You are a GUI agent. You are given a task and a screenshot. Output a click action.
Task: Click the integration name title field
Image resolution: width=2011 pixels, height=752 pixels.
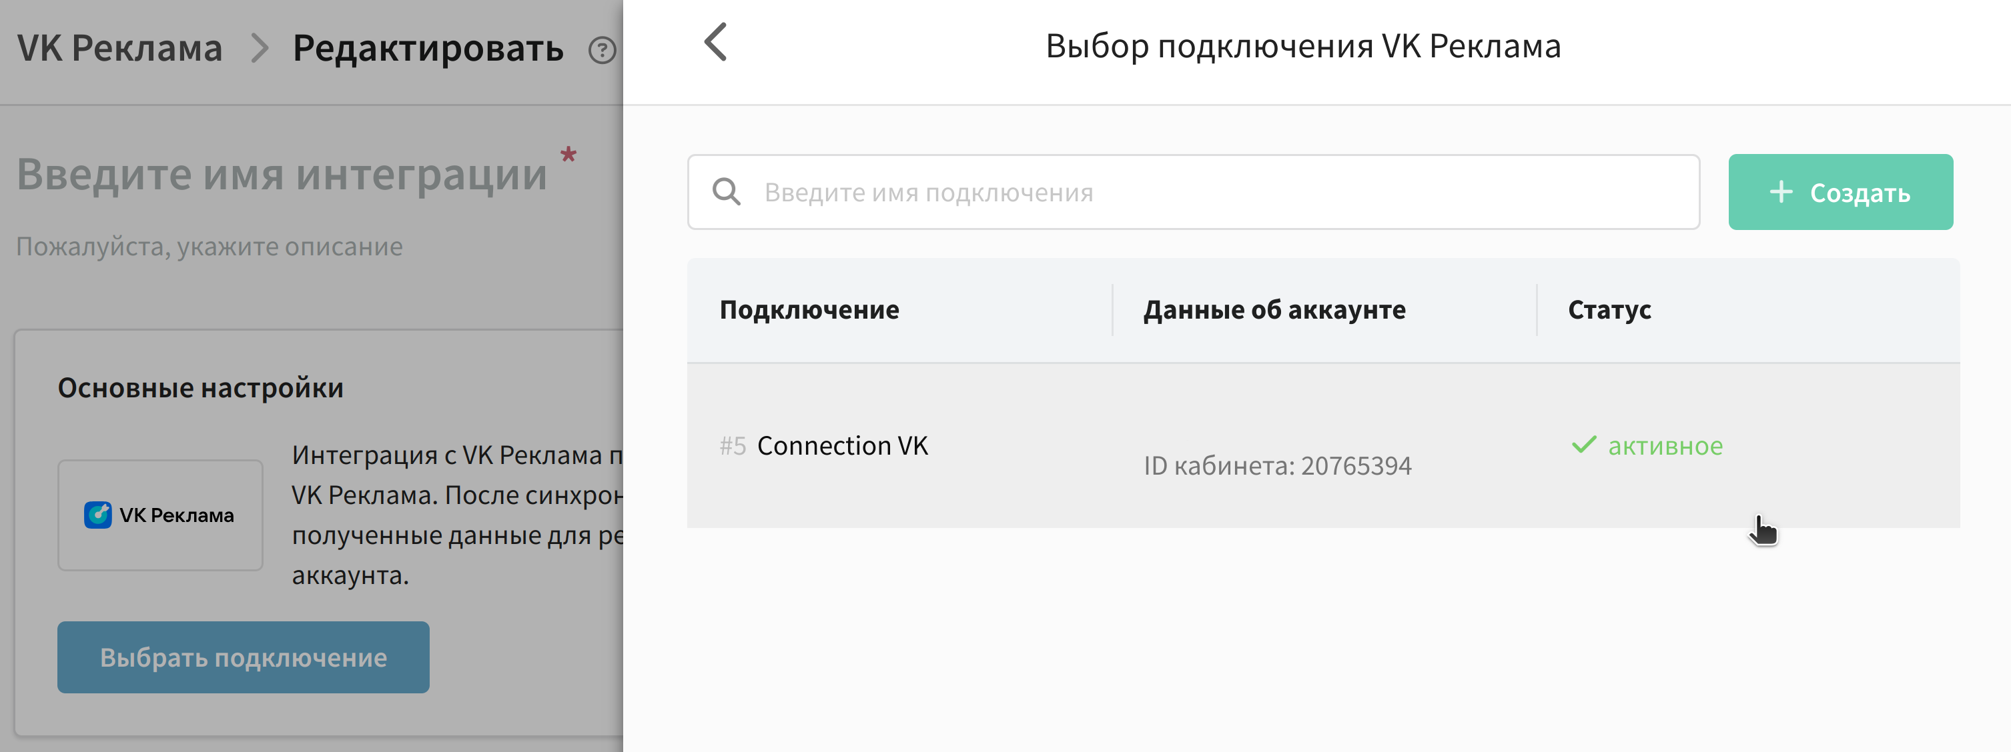282,173
